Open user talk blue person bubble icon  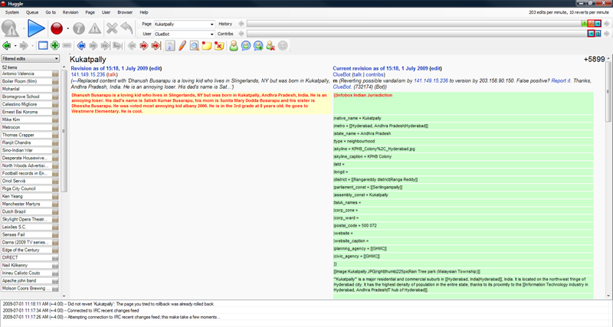click(x=246, y=46)
